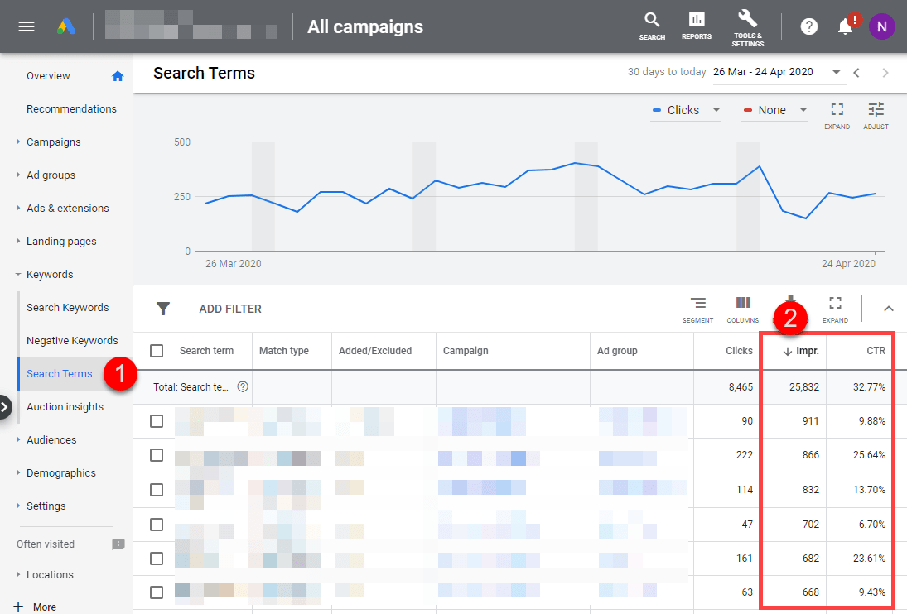Viewport: 907px width, 614px height.
Task: Open the hamburger main menu
Action: click(26, 26)
